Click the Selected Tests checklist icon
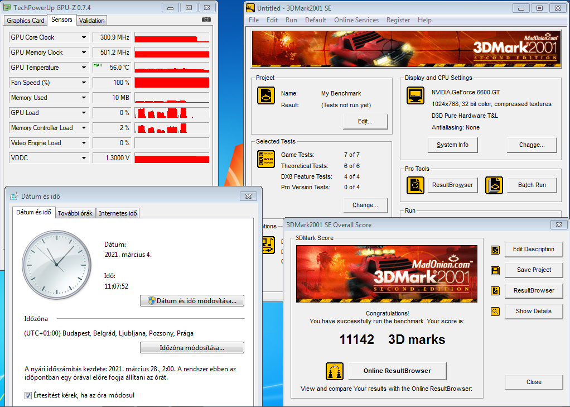 click(266, 159)
